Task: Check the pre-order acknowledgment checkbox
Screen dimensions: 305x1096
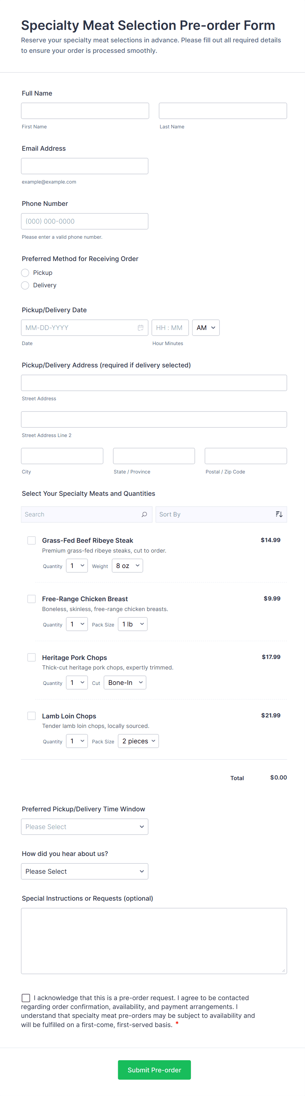Action: 26,998
